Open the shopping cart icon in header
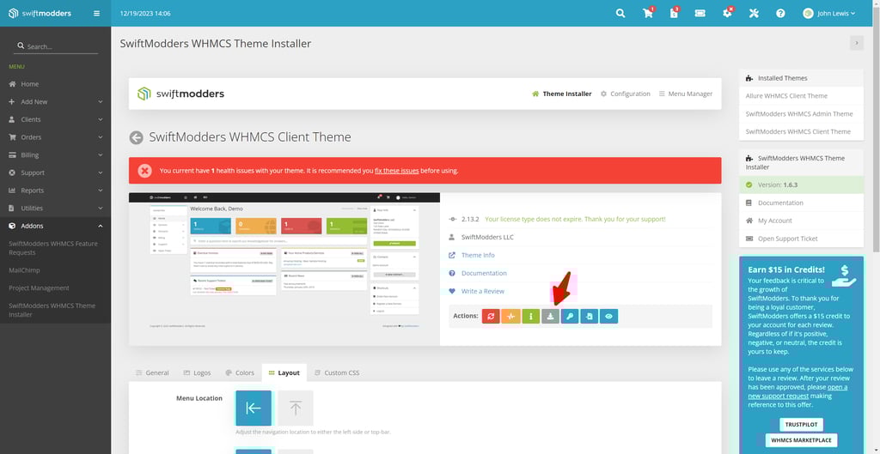This screenshot has width=880, height=454. (x=647, y=14)
